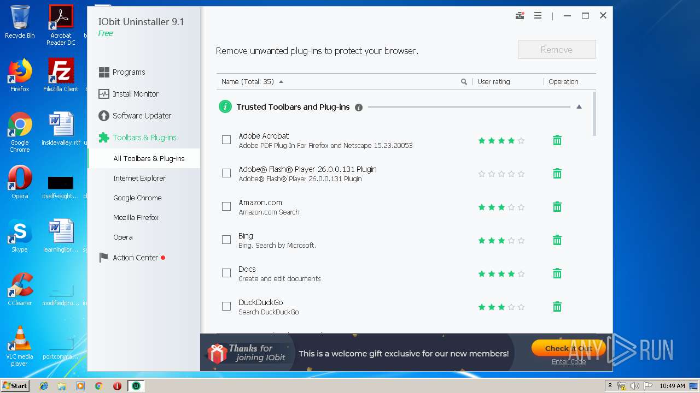Click Opera icon in taskbar
This screenshot has height=393, width=700.
117,386
